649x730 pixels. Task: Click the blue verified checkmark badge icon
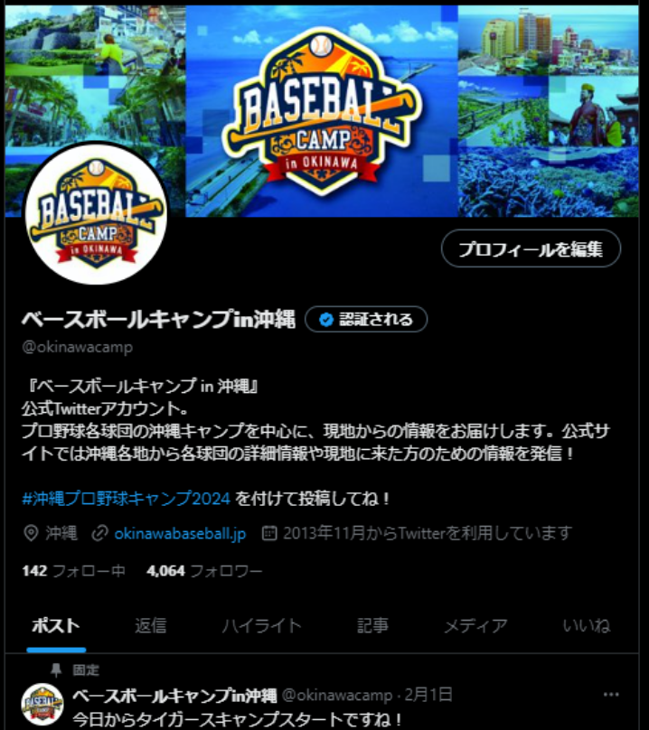[x=326, y=320]
